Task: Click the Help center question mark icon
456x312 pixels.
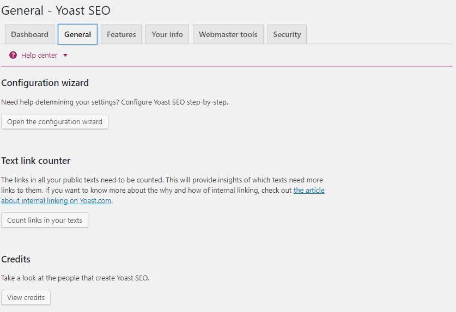Action: (13, 55)
